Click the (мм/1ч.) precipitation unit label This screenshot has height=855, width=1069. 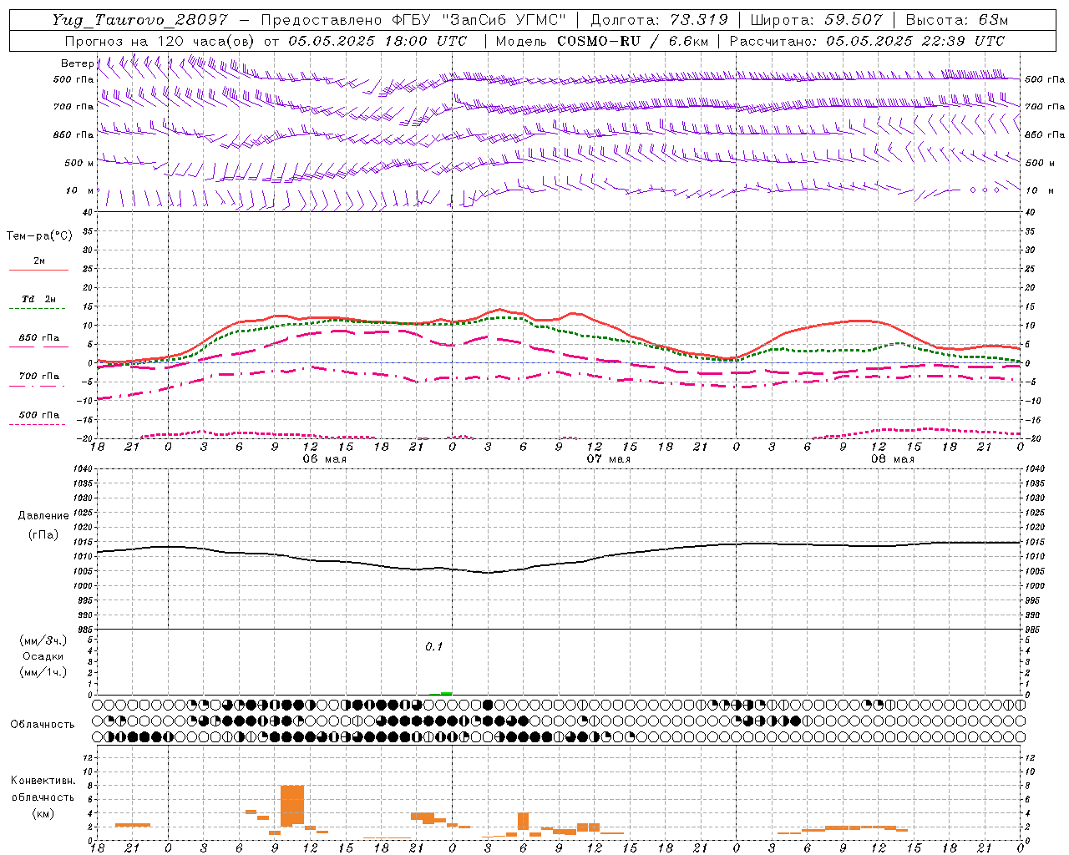(x=43, y=672)
